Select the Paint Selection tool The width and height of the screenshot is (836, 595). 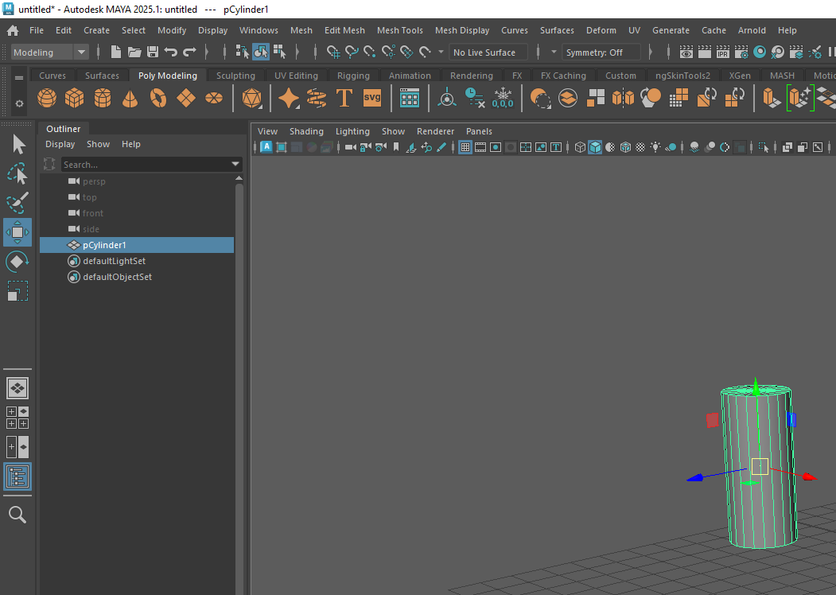pyautogui.click(x=17, y=203)
